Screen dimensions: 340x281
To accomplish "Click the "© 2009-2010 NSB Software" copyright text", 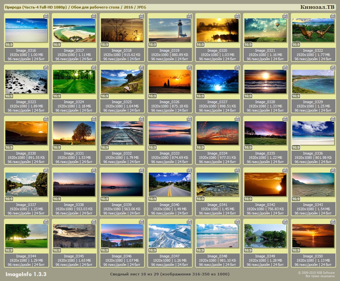I will click(x=316, y=272).
